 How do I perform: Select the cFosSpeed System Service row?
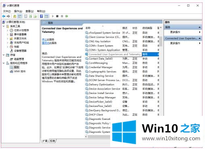pyautogui.click(x=104, y=33)
